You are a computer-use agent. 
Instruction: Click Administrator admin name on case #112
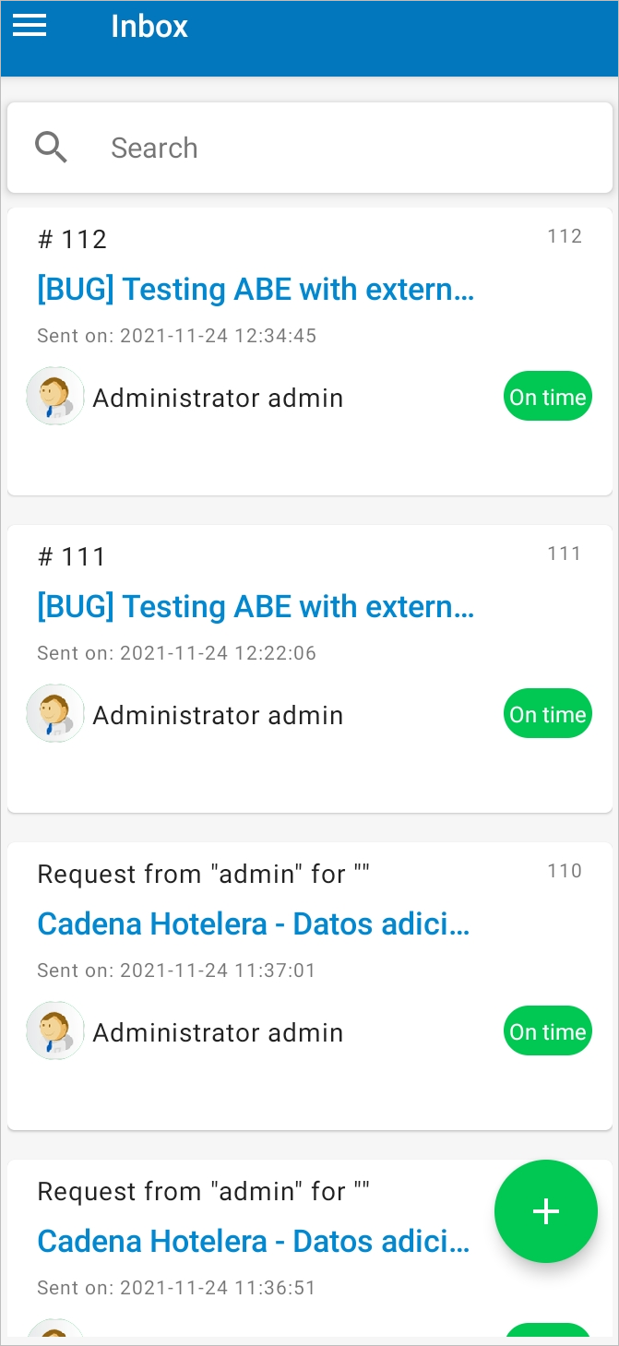pyautogui.click(x=218, y=398)
